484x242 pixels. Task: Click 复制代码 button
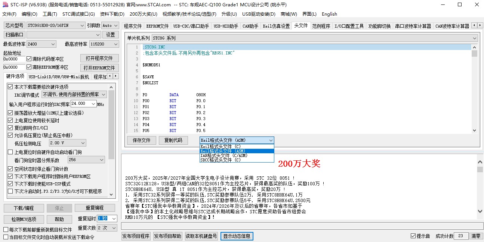tap(173, 140)
